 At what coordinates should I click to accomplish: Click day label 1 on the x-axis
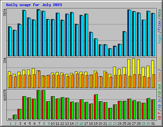point(11,124)
